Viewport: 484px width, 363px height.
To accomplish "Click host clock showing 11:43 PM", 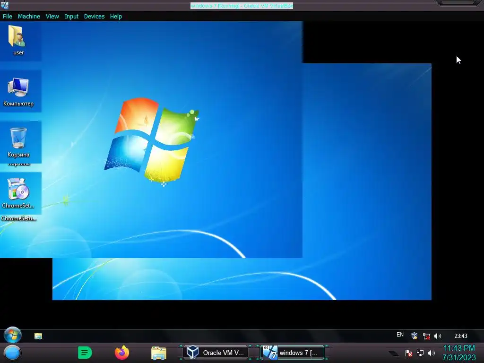I will tap(459, 353).
